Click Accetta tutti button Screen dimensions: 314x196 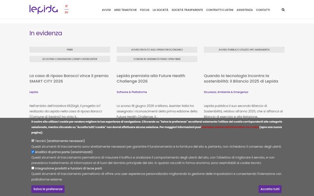(x=270, y=189)
